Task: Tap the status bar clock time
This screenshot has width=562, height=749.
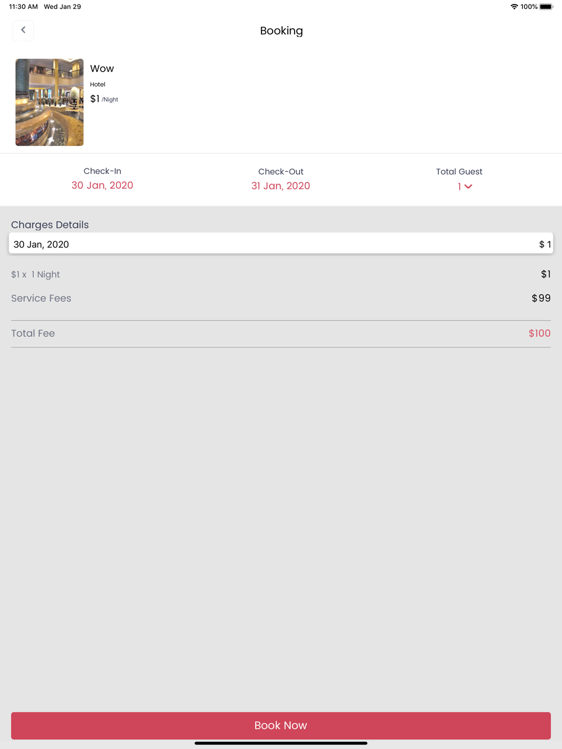Action: click(24, 7)
